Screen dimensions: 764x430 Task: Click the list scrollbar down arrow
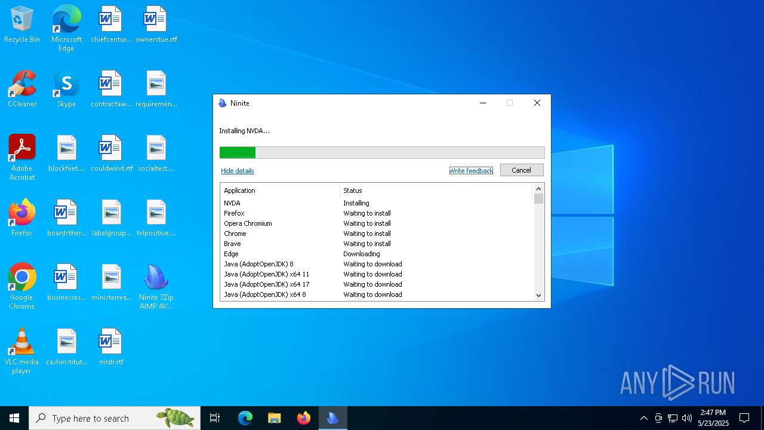coord(538,295)
